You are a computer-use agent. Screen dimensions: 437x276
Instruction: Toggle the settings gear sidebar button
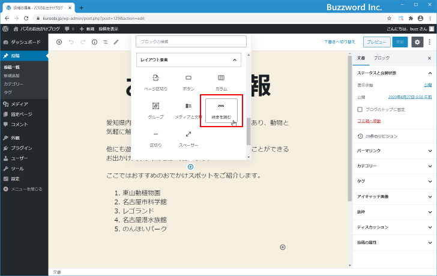[417, 42]
